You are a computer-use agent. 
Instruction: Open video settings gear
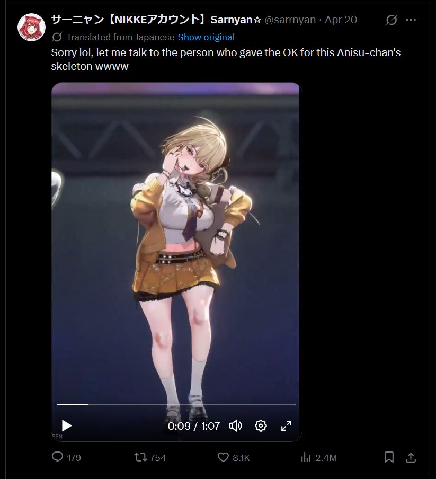coord(261,425)
